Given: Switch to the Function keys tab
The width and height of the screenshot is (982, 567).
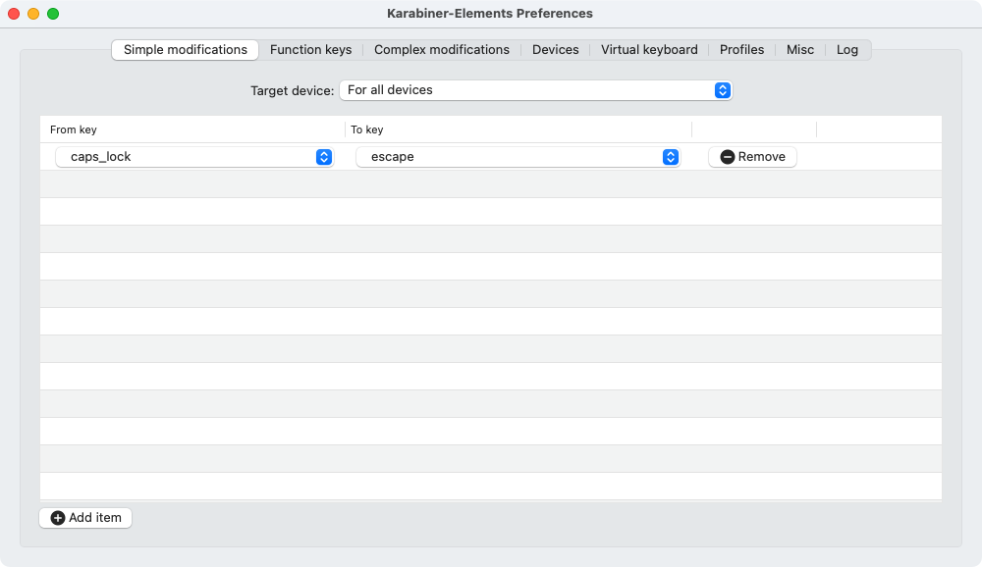Looking at the screenshot, I should [x=310, y=50].
